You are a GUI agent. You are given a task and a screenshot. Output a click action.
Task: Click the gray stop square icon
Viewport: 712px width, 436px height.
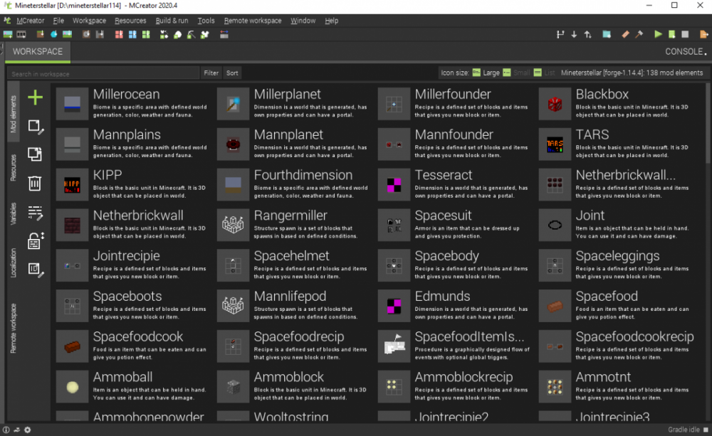point(685,34)
